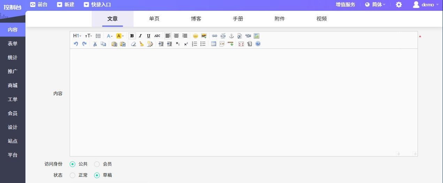Open the demo user account dropdown
Screen dimensions: 443x183
[x=426, y=5]
